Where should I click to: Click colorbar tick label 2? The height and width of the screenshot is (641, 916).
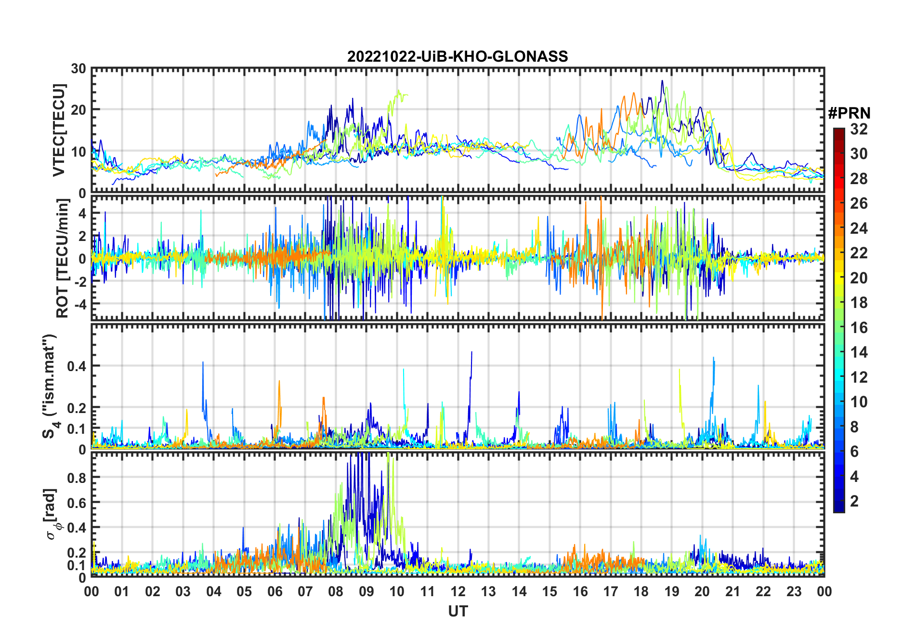pos(854,501)
